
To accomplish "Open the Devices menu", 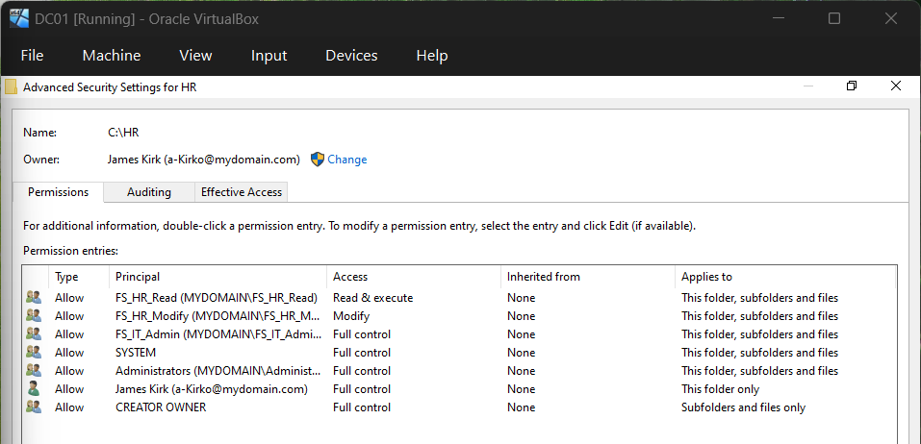I will click(x=351, y=56).
